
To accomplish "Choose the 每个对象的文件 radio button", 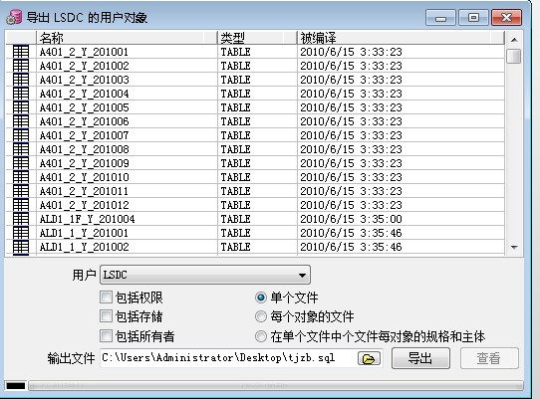I will (x=261, y=316).
